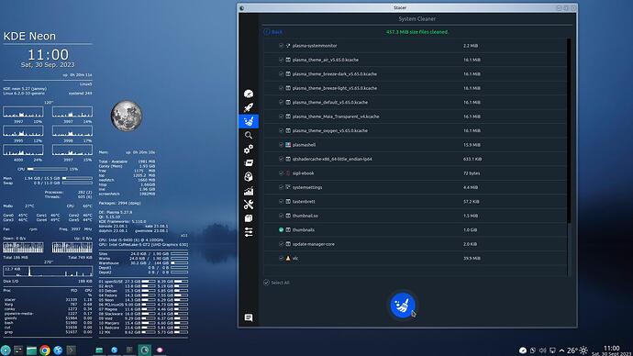Click the VLC cone icon in list
Viewport: 633px width, 356px height.
[288, 259]
